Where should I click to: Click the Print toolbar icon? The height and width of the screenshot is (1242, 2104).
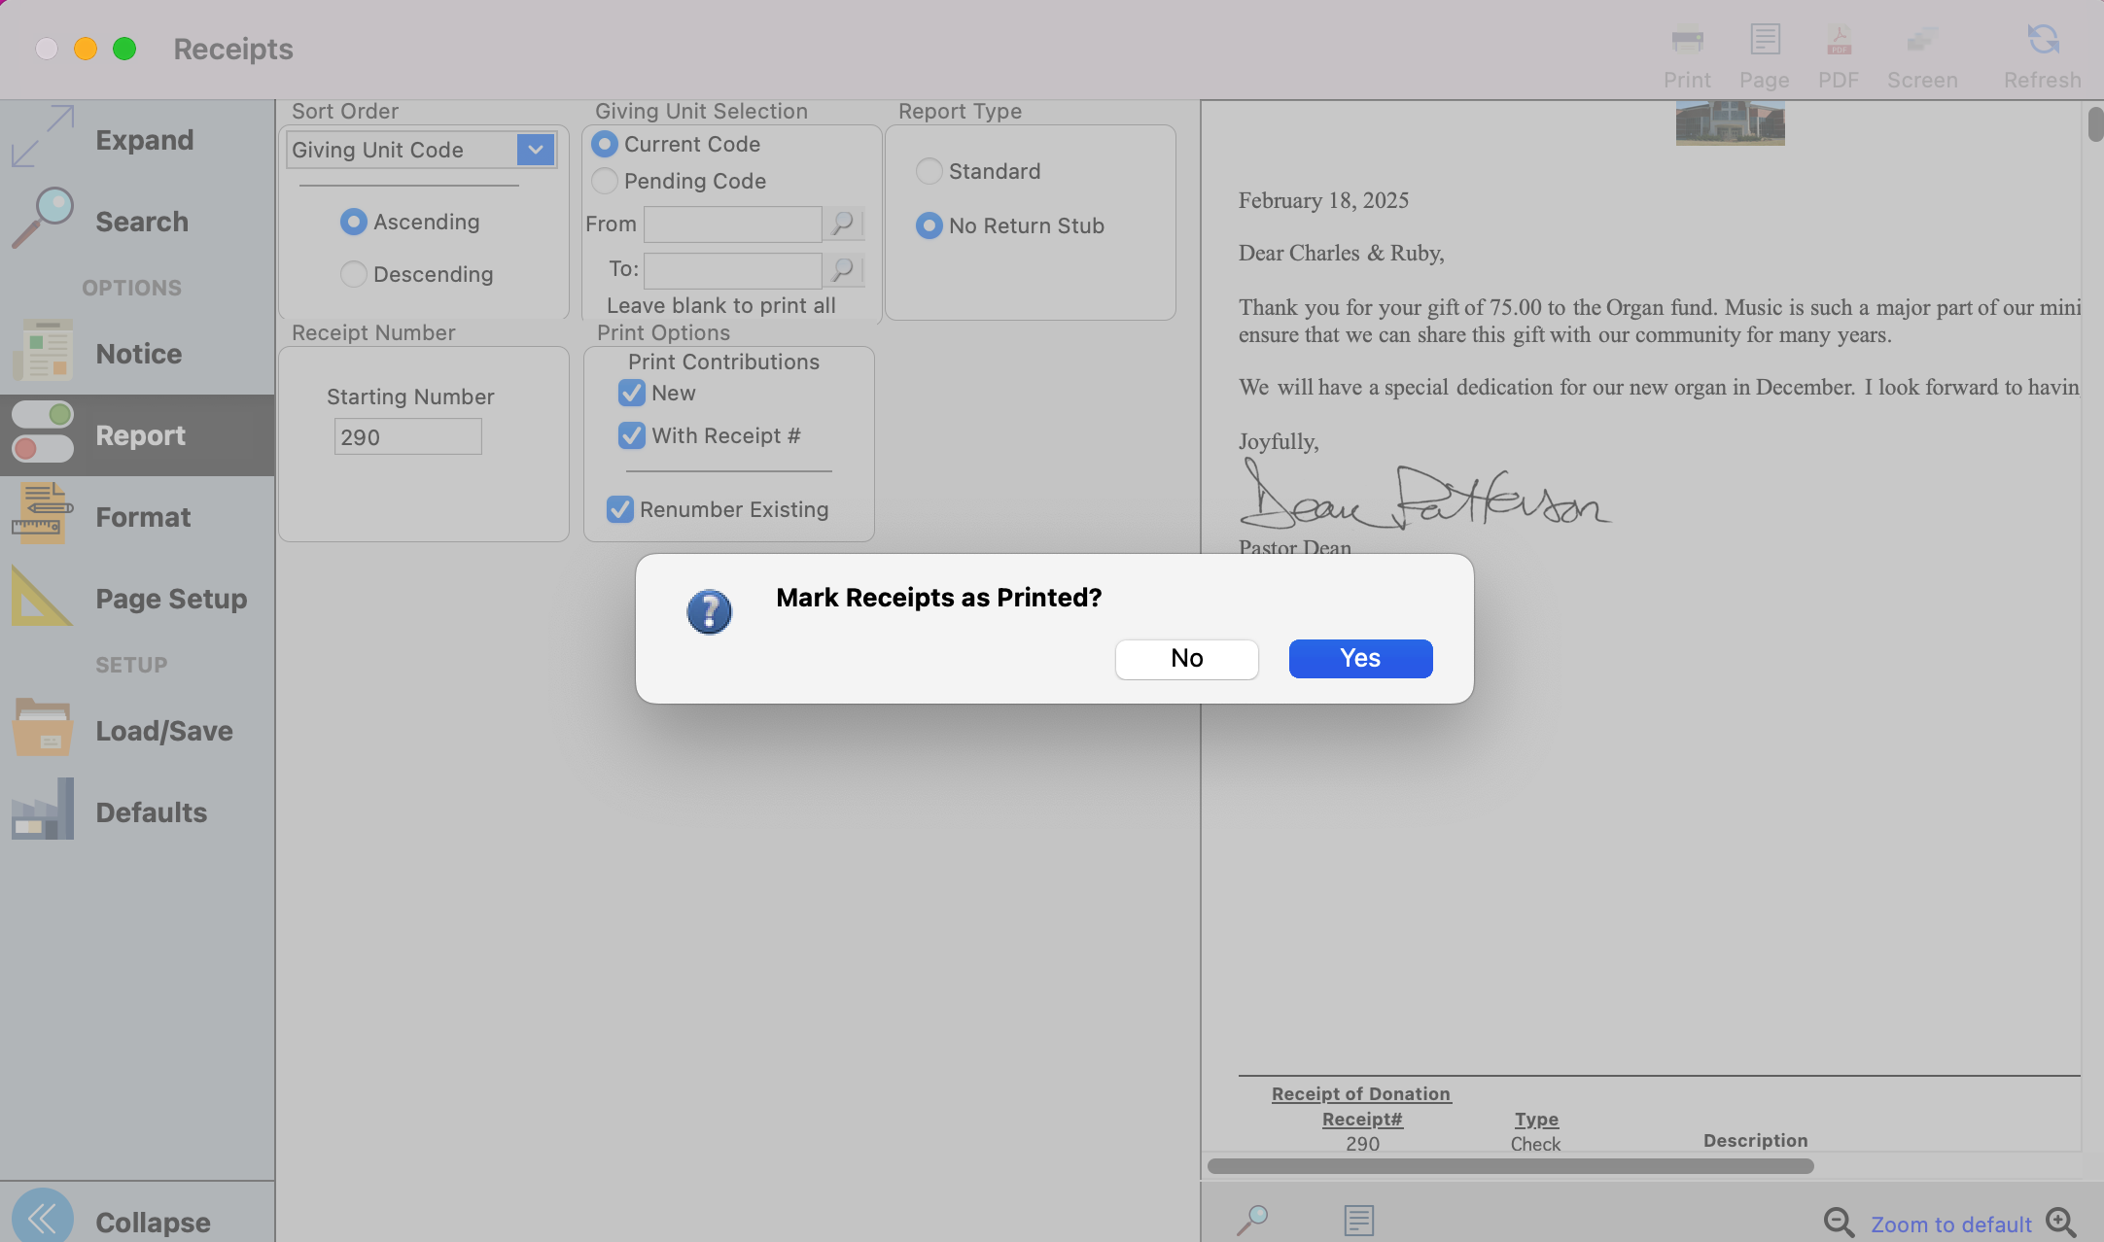tap(1687, 41)
